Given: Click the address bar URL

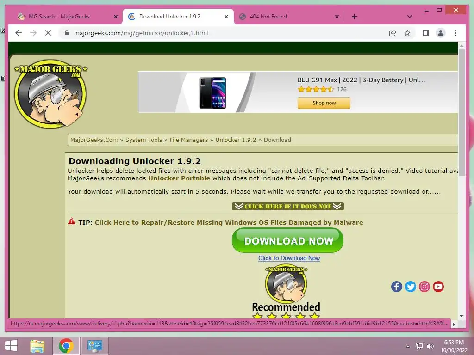Looking at the screenshot, I should [141, 33].
